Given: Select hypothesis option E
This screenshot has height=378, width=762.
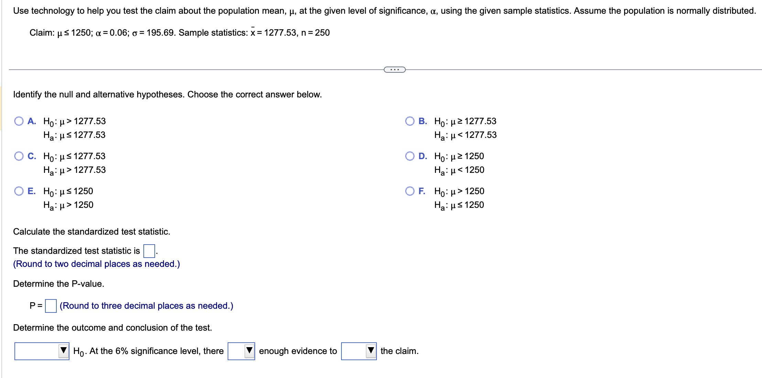Looking at the screenshot, I should pyautogui.click(x=20, y=191).
